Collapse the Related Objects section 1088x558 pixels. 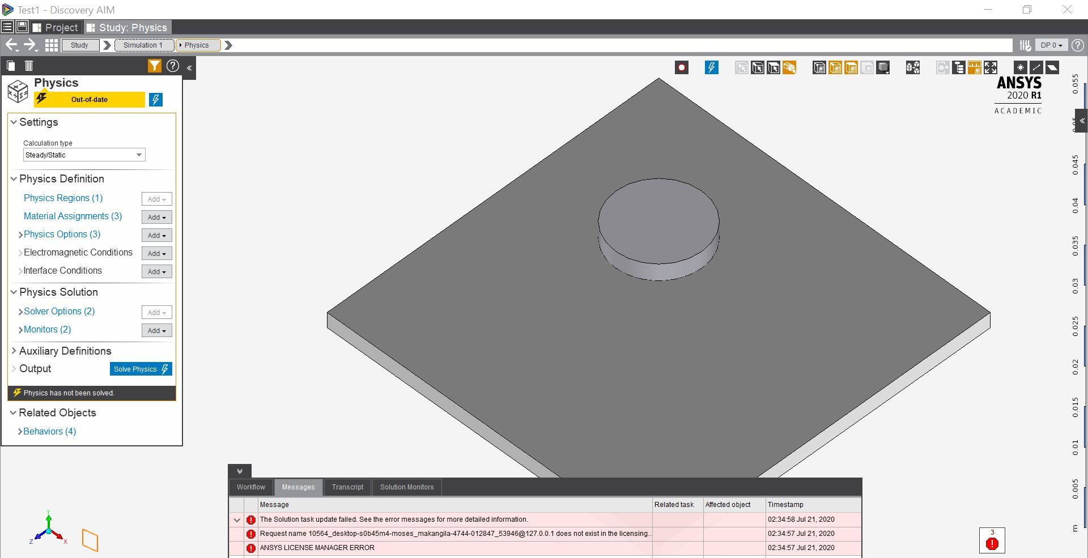pyautogui.click(x=13, y=413)
